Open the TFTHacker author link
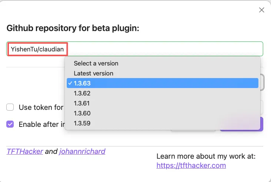The width and height of the screenshot is (271, 182). (25, 151)
